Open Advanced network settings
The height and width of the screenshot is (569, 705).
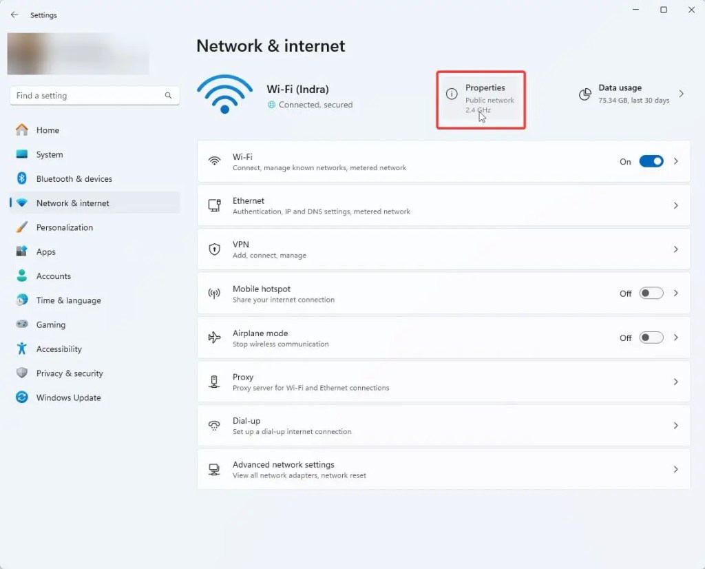[x=443, y=469]
